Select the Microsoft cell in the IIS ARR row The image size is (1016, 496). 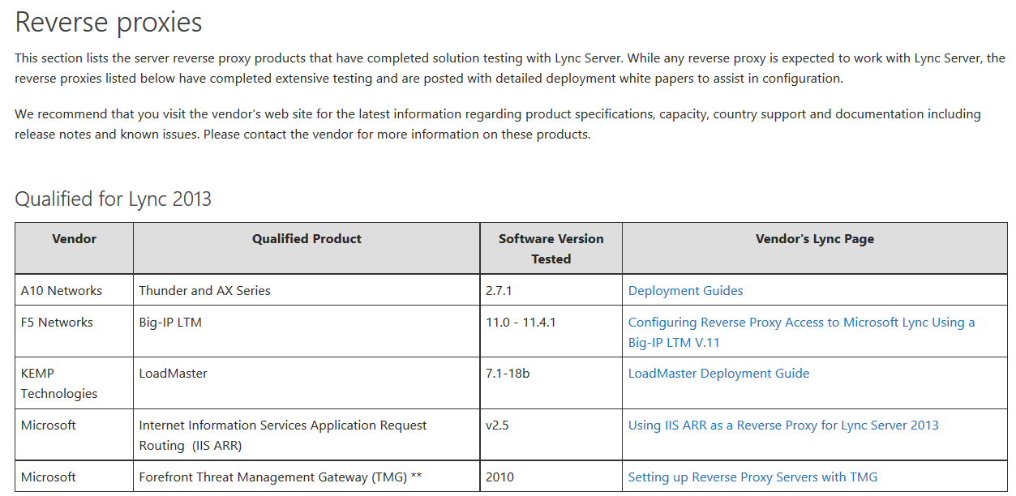coord(74,434)
